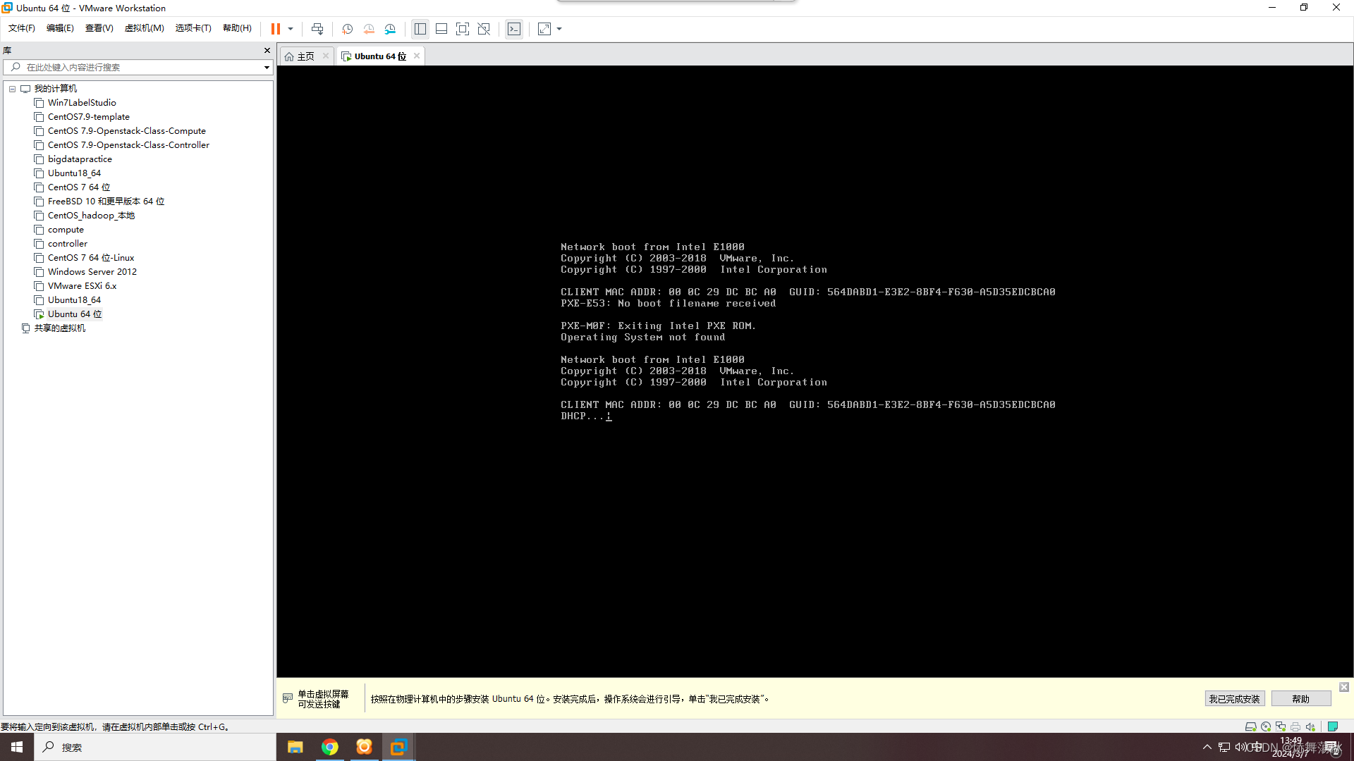1354x761 pixels.
Task: Open Google Chrome from the taskbar
Action: [329, 747]
